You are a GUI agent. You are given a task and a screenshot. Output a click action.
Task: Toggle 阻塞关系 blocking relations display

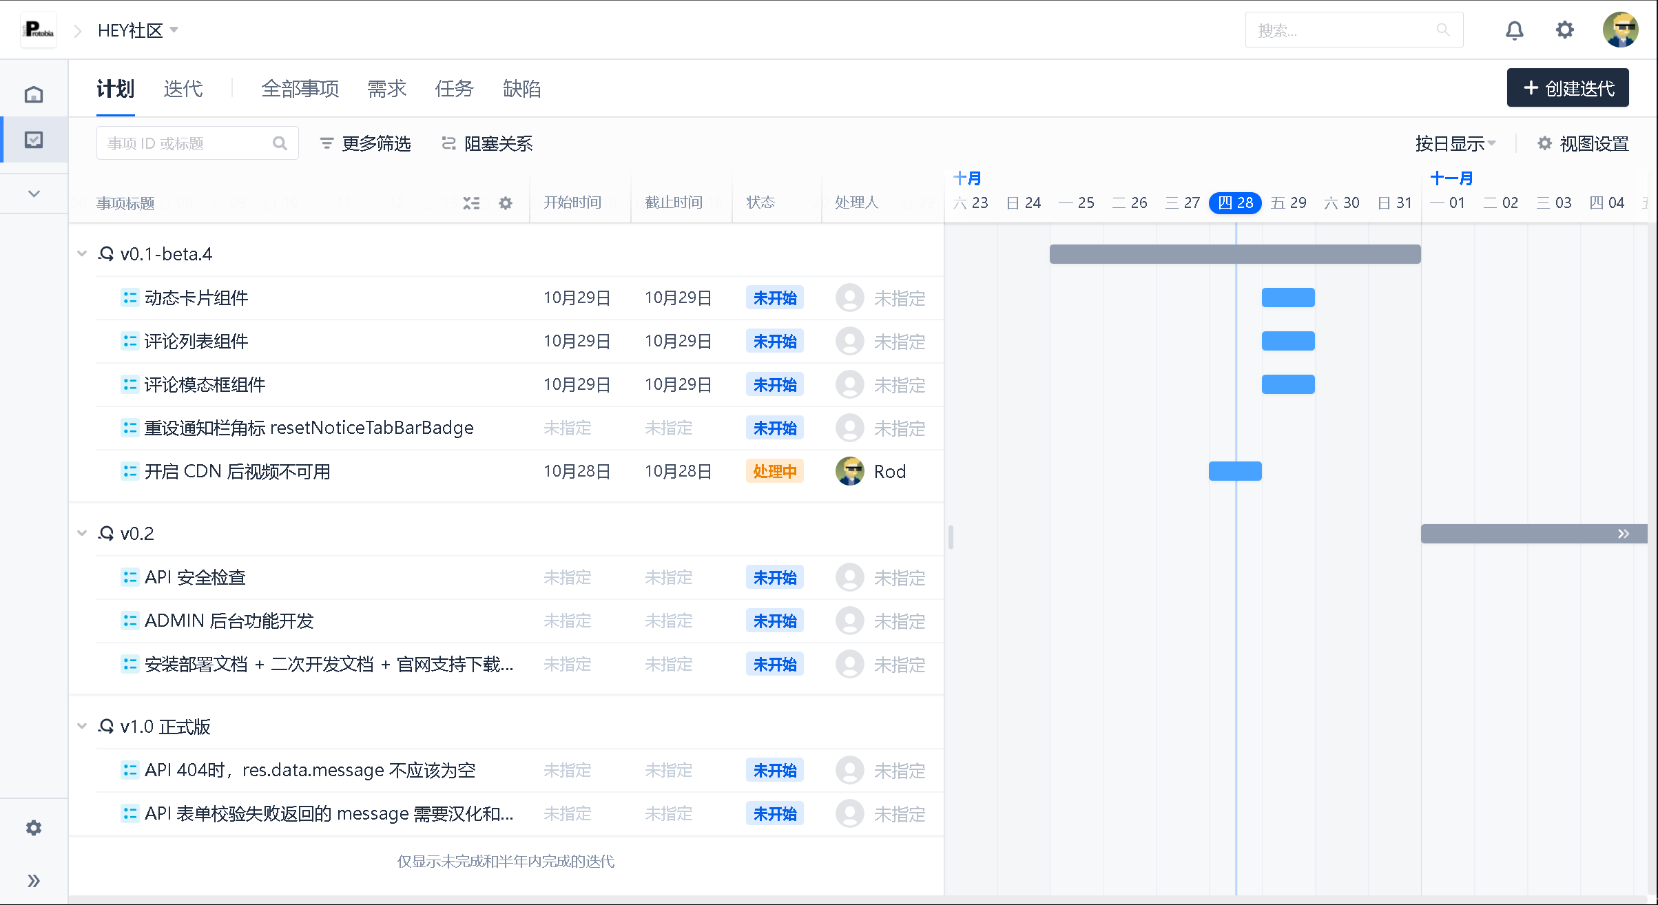click(x=487, y=143)
